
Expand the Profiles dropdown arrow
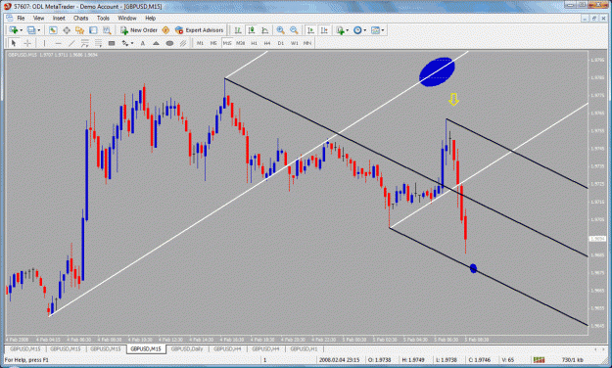coord(38,30)
